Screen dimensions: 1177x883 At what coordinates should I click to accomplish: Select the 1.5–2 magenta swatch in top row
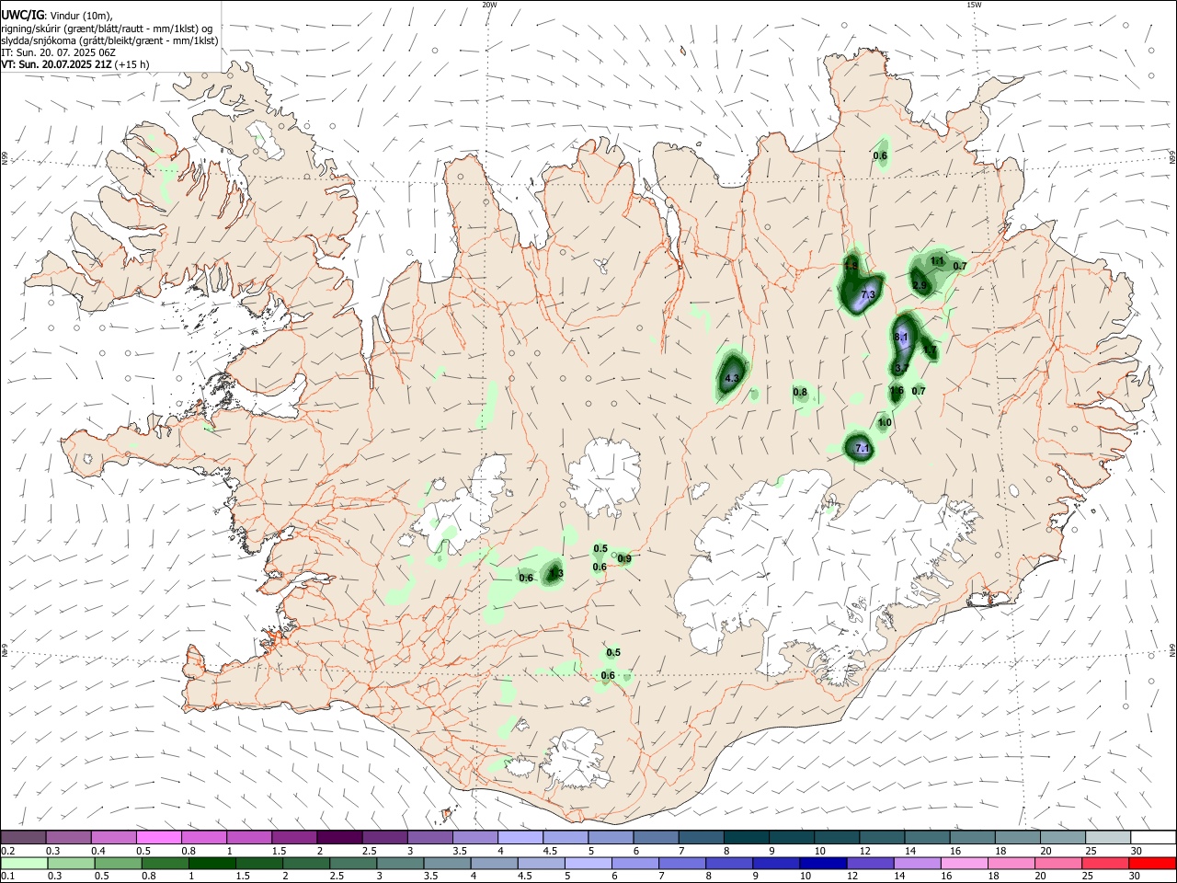tap(295, 838)
